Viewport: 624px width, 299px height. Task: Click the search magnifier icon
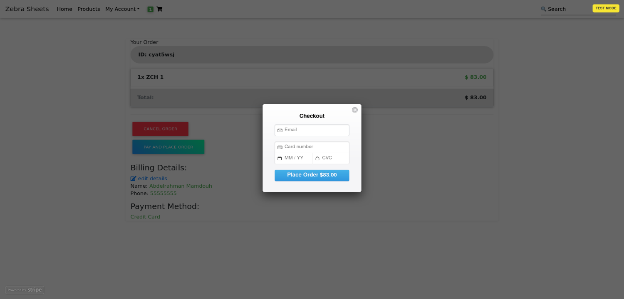(x=543, y=9)
